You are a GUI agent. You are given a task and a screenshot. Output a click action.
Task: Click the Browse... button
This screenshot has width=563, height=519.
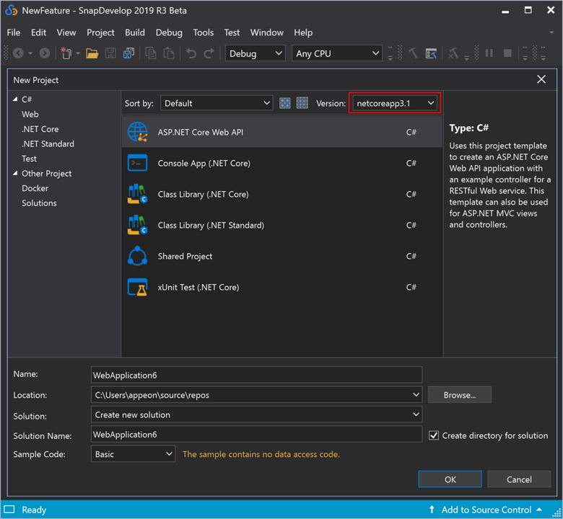(x=460, y=395)
